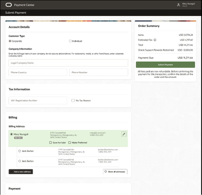202x195 pixels.
Task: Click the Estimated Tax amount USD 1,297.42
Action: pyautogui.click(x=186, y=40)
